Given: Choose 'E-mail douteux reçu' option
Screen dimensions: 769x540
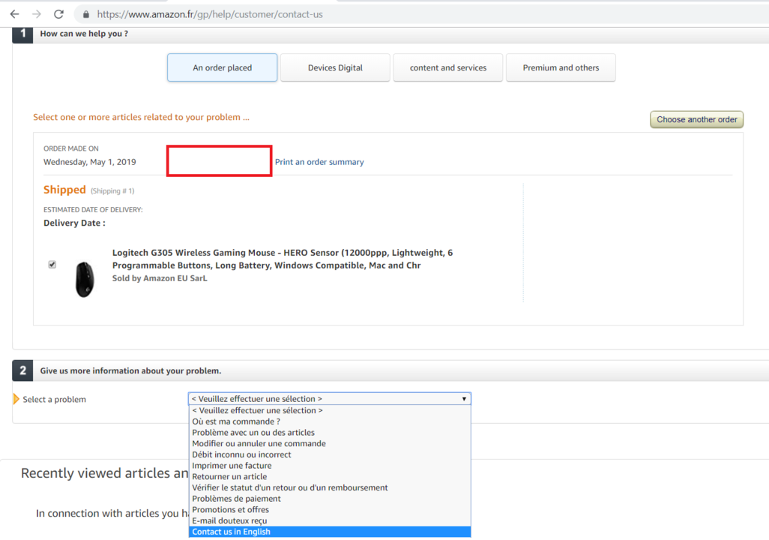Looking at the screenshot, I should click(x=330, y=520).
